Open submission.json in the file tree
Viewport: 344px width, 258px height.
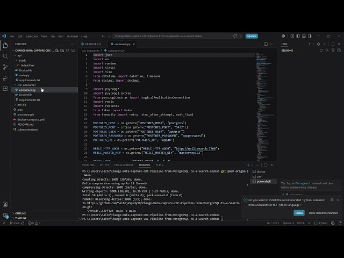point(27,130)
